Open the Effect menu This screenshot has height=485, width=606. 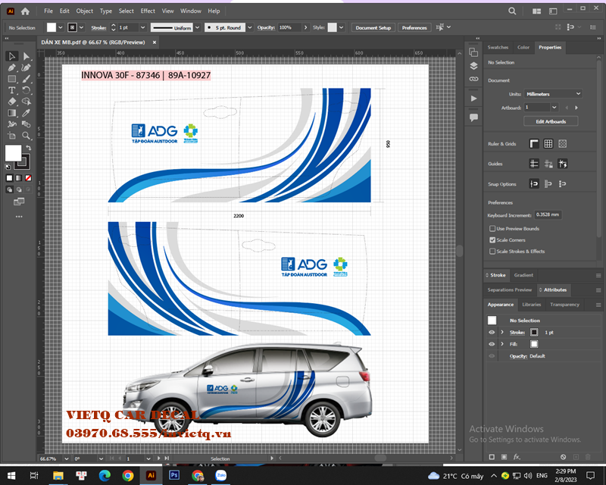tap(148, 11)
